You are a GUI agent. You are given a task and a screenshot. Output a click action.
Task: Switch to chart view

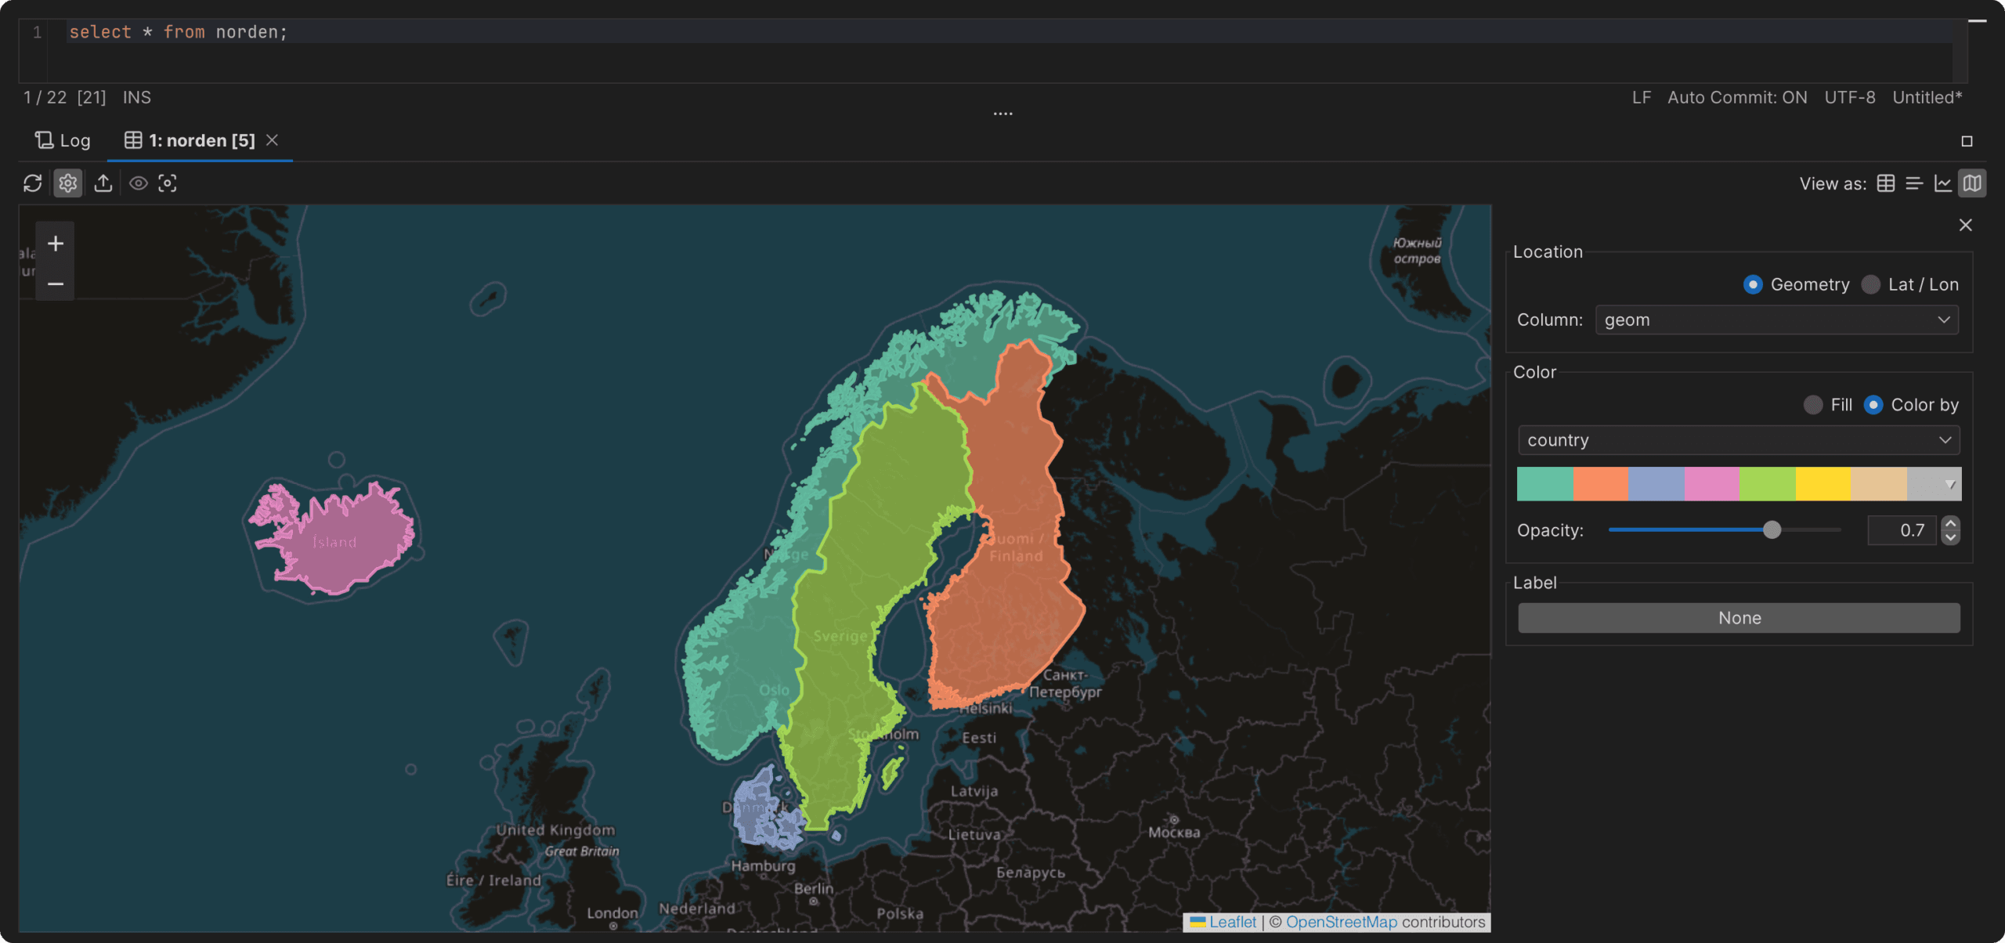[x=1943, y=183]
